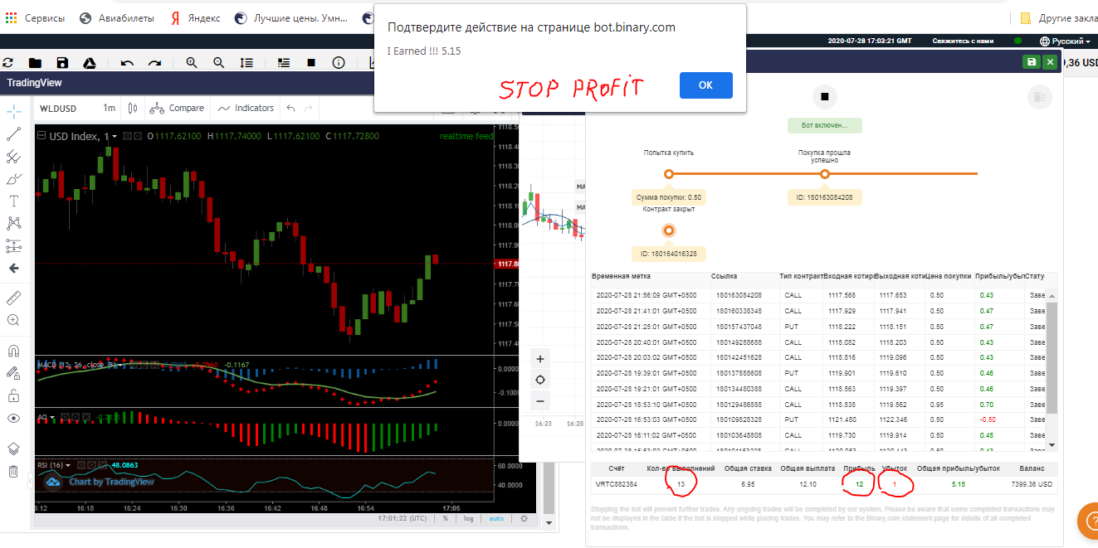Image resolution: width=1098 pixels, height=548 pixels.
Task: Zoom in the bot workspace with magnifier plus
Action: [x=192, y=63]
